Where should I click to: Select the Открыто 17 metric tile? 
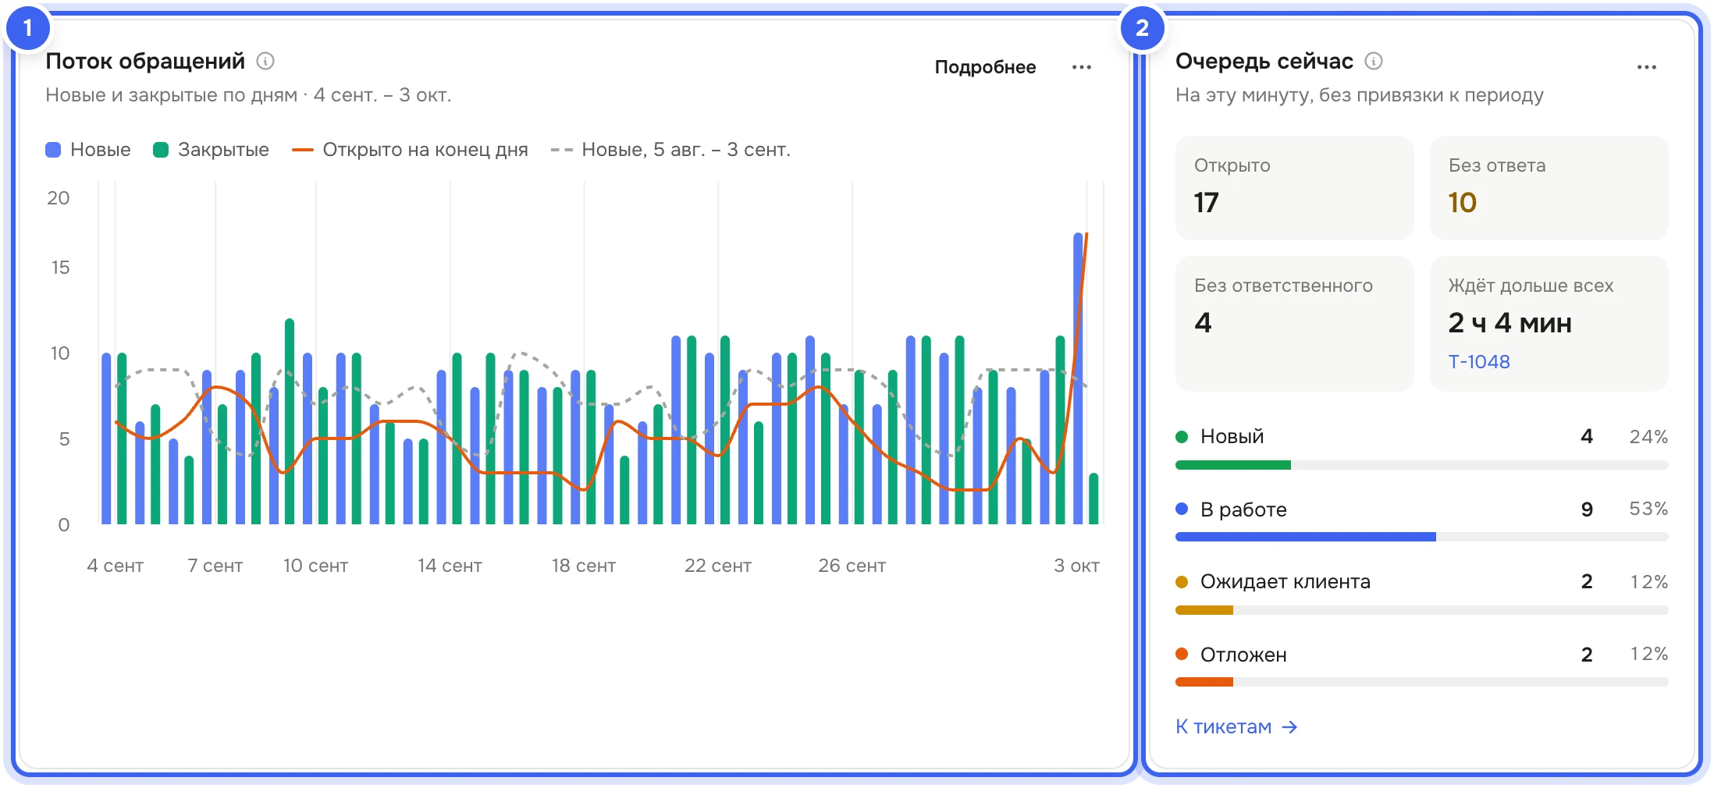tap(1294, 188)
